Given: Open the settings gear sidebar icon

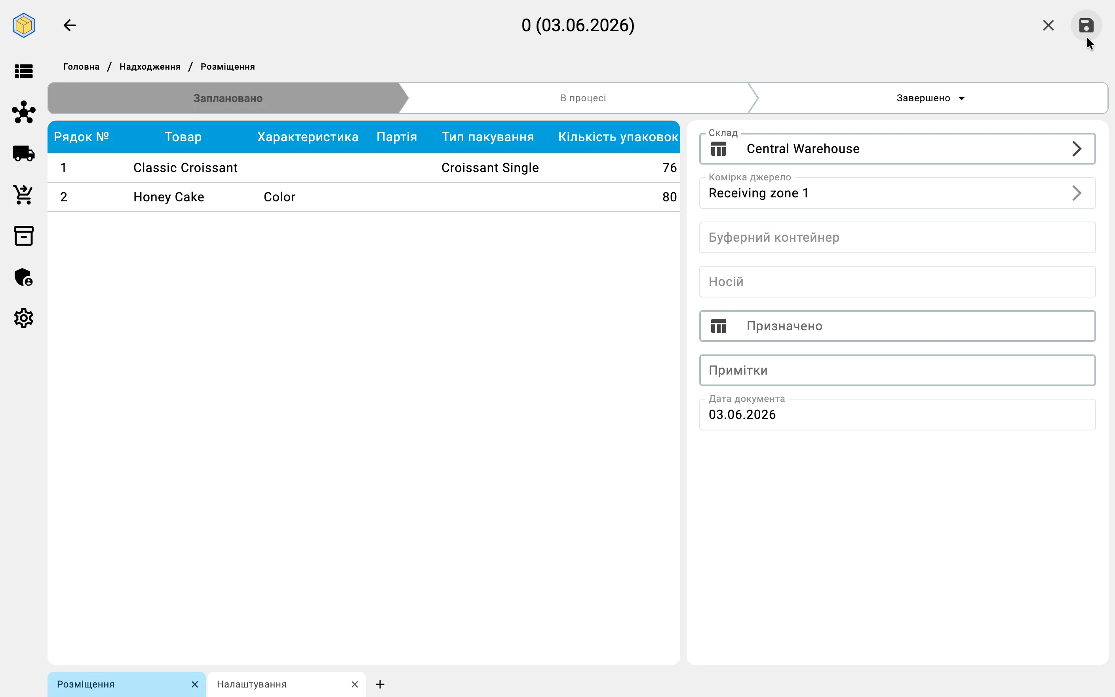Looking at the screenshot, I should tap(23, 318).
